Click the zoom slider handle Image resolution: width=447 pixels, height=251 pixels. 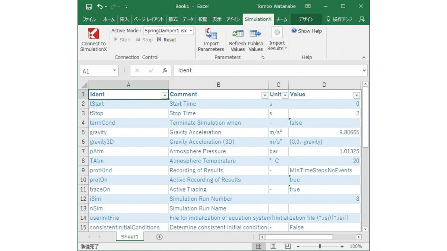[320, 247]
